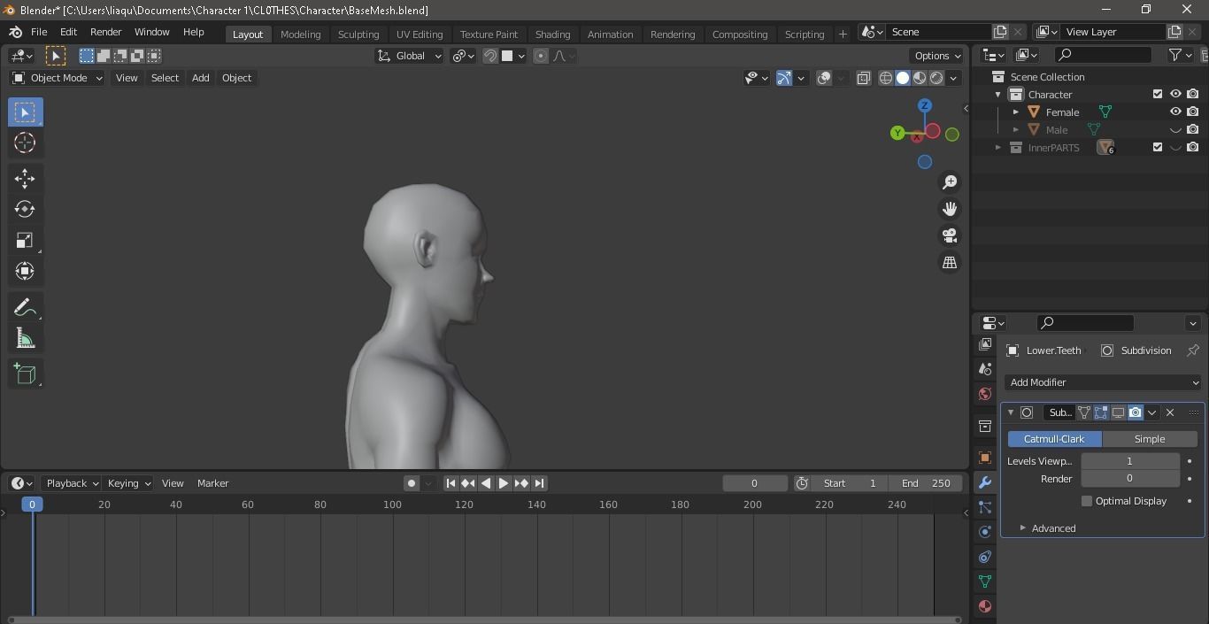Select Catmull-Clark subdivision type

coord(1054,439)
